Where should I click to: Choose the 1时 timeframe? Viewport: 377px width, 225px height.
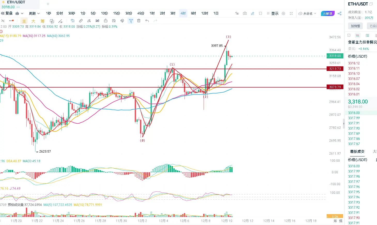[152, 13]
